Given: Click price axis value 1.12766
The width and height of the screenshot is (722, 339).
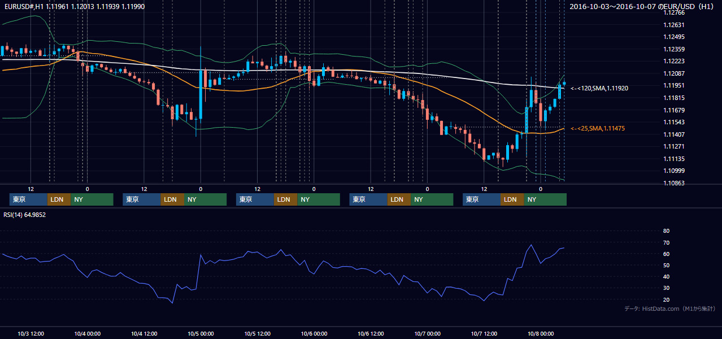Looking at the screenshot, I should [x=673, y=12].
